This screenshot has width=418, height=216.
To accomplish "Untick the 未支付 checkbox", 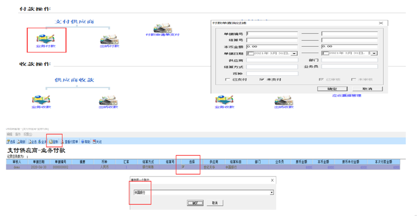I will pos(261,79).
